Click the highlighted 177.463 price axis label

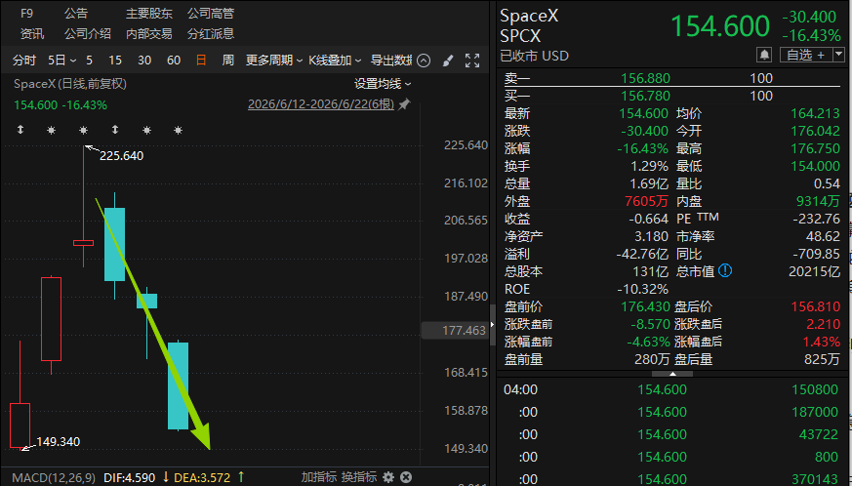(x=456, y=331)
